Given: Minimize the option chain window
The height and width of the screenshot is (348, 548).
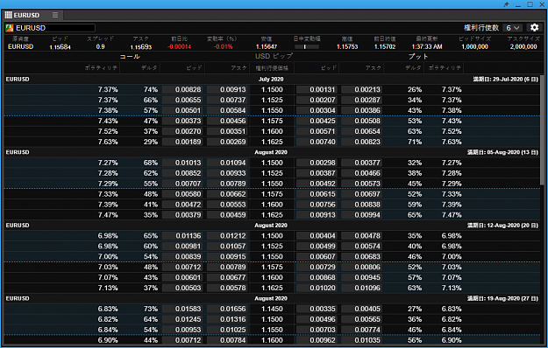Looking at the screenshot, I should click(x=518, y=5).
